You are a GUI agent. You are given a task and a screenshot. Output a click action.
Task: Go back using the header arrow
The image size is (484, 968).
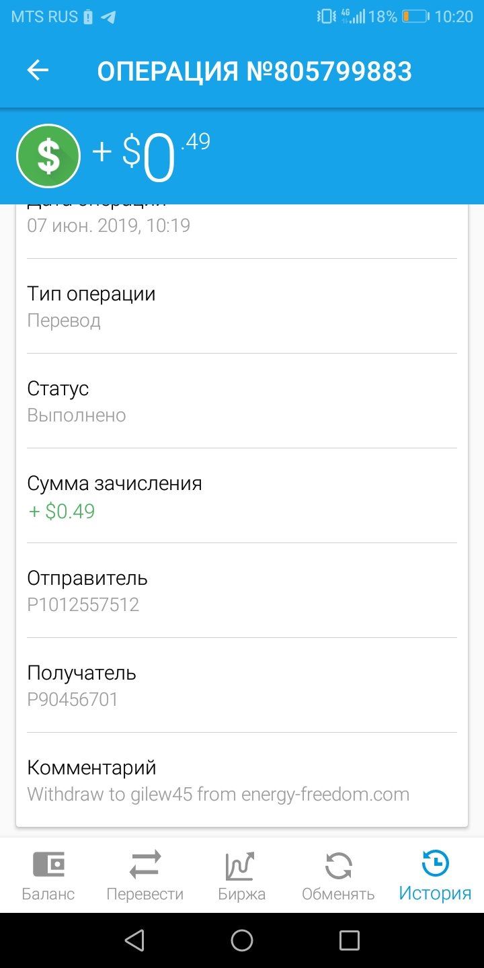click(x=38, y=71)
